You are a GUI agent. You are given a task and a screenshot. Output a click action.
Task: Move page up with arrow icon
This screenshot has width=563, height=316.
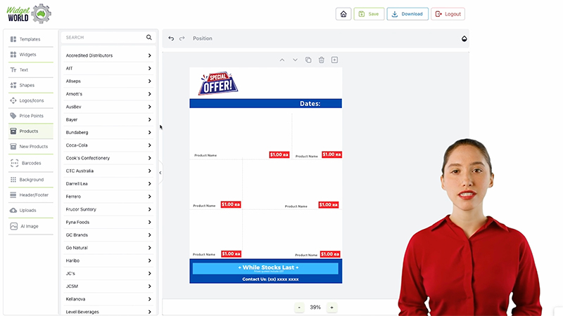pyautogui.click(x=282, y=60)
